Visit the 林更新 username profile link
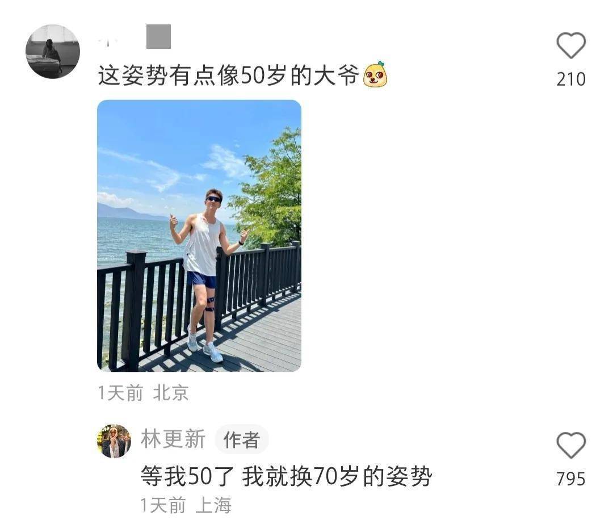Viewport: 613px width, 520px height. pos(173,439)
